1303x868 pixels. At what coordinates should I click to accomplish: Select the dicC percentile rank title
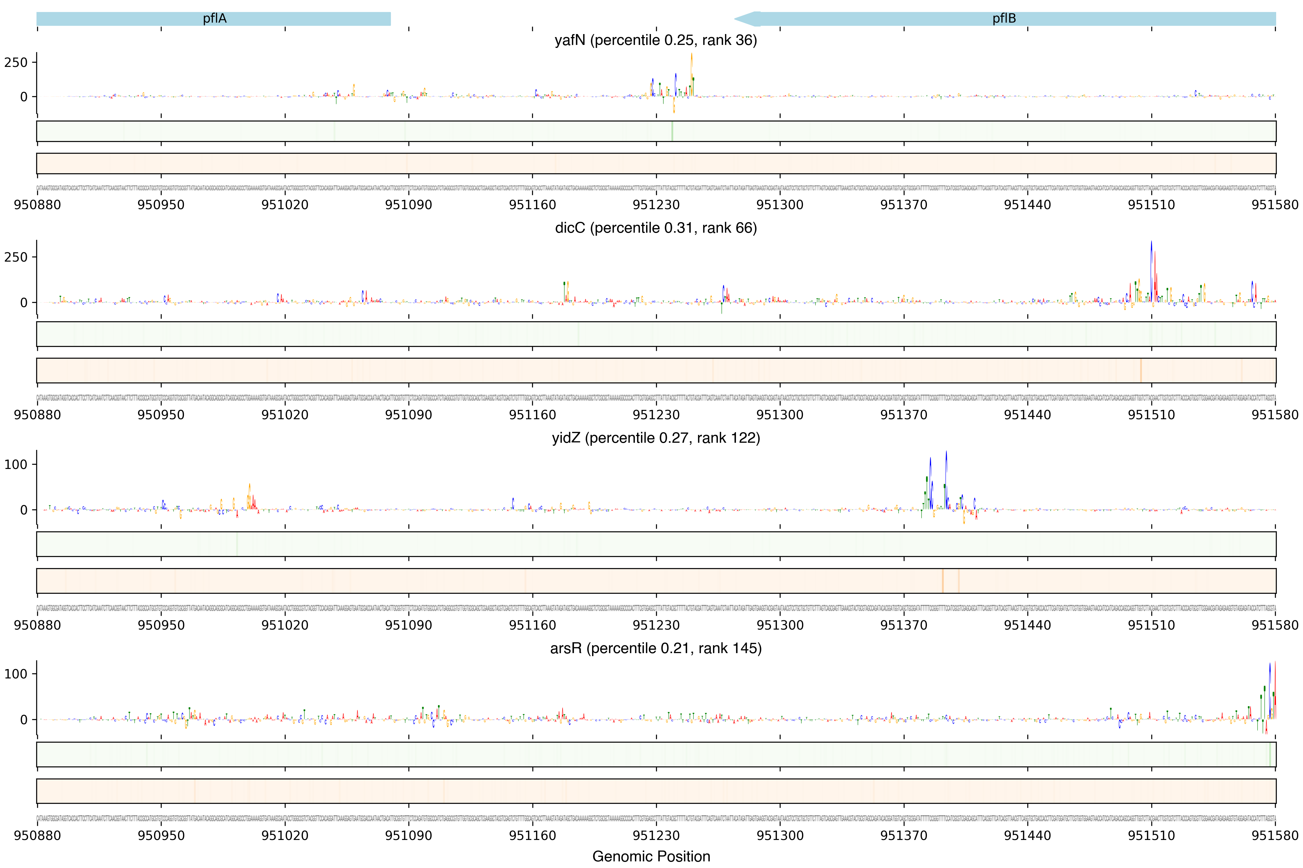tap(655, 228)
